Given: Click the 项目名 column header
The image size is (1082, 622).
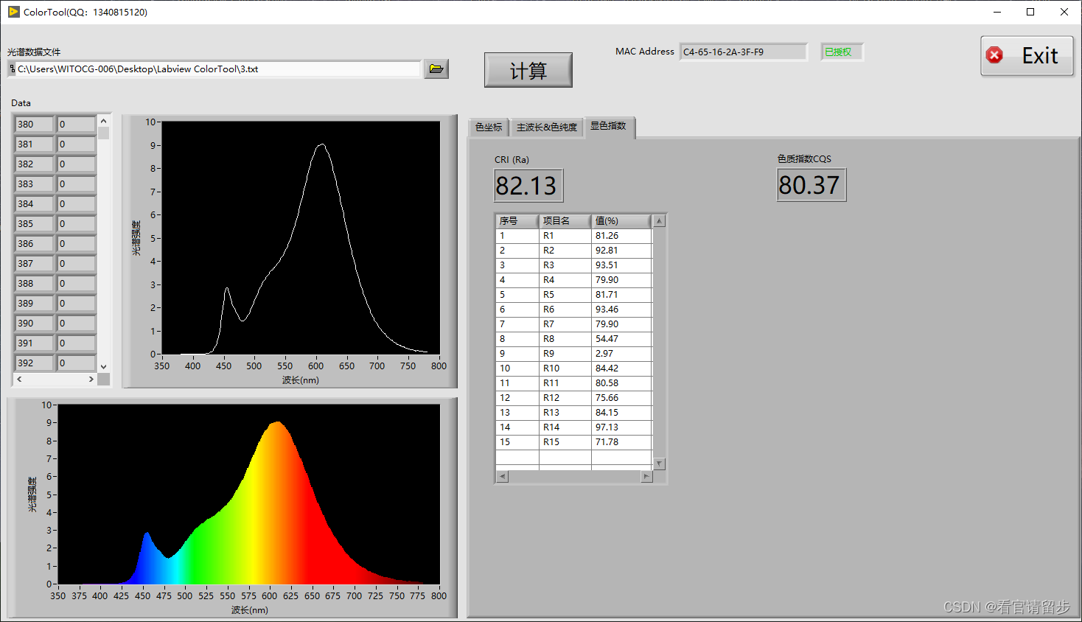Looking at the screenshot, I should 565,221.
